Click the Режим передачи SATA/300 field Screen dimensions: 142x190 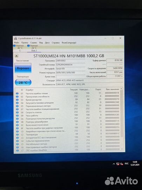[x=70, y=72]
